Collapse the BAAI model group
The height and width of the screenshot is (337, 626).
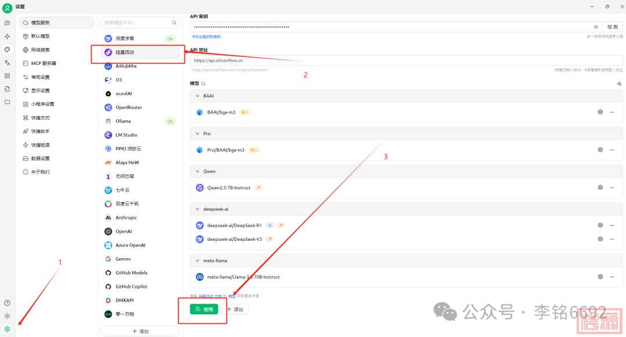tap(197, 96)
